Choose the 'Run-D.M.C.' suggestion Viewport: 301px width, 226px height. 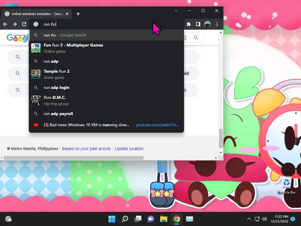[106, 100]
